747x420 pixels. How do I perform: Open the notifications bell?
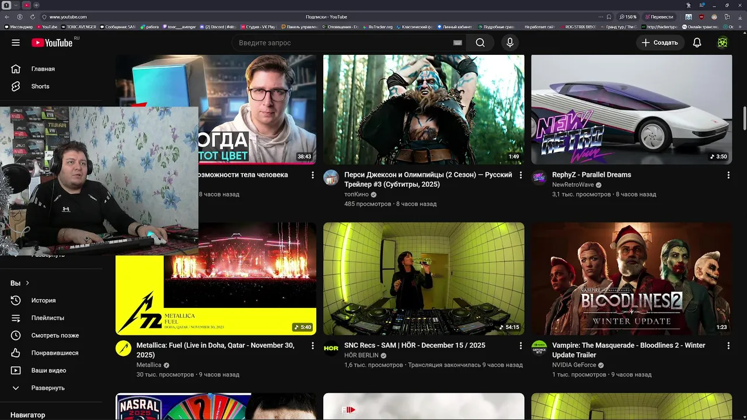697,43
